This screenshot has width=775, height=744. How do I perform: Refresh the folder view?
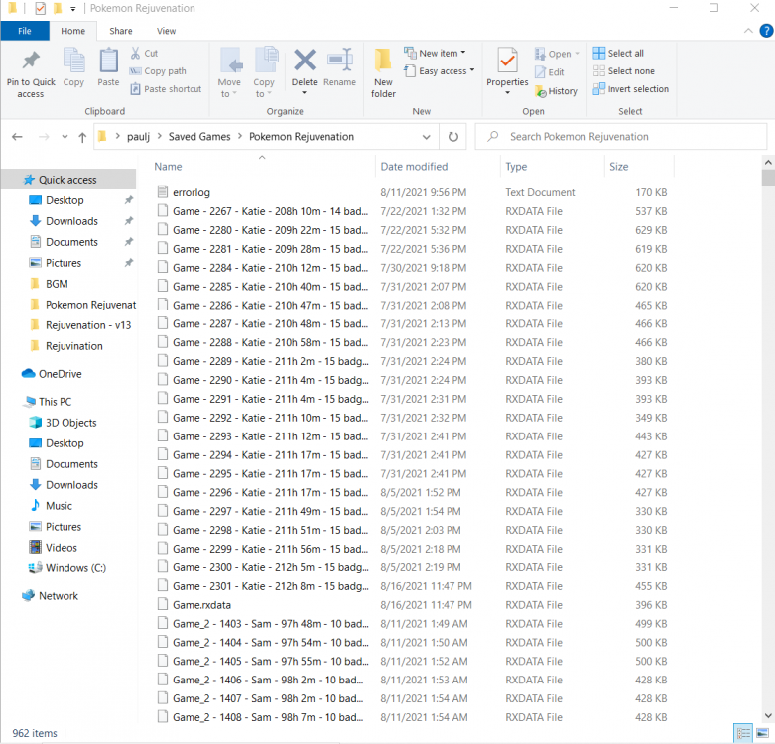coord(452,137)
